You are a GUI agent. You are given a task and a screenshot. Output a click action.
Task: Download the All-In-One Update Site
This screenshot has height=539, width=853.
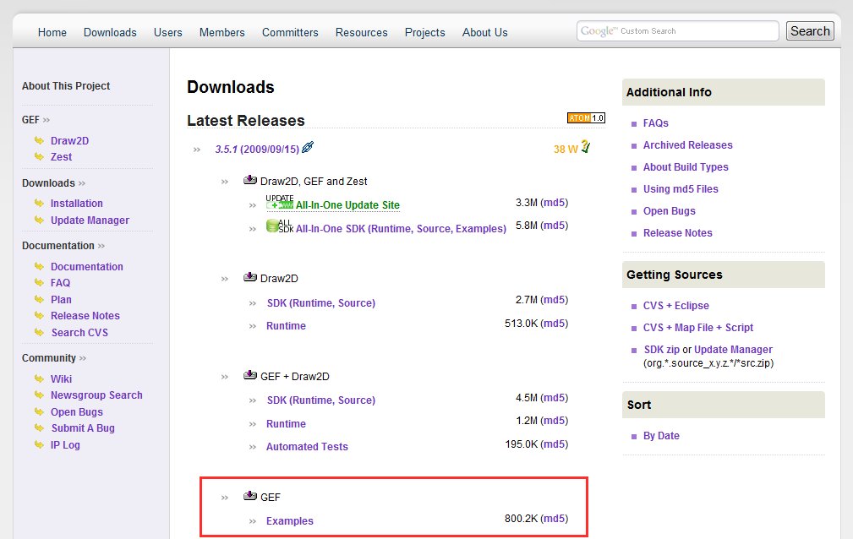pos(347,205)
